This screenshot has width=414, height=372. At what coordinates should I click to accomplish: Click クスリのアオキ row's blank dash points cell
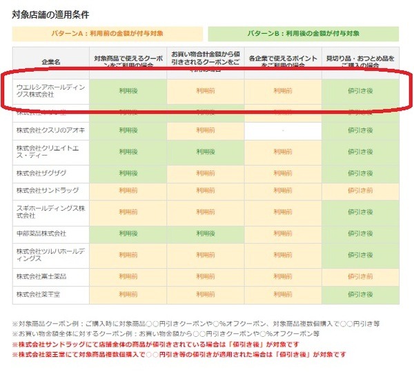pos(283,130)
